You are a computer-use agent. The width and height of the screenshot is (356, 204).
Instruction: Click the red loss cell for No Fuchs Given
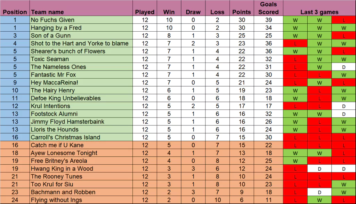pos(343,20)
